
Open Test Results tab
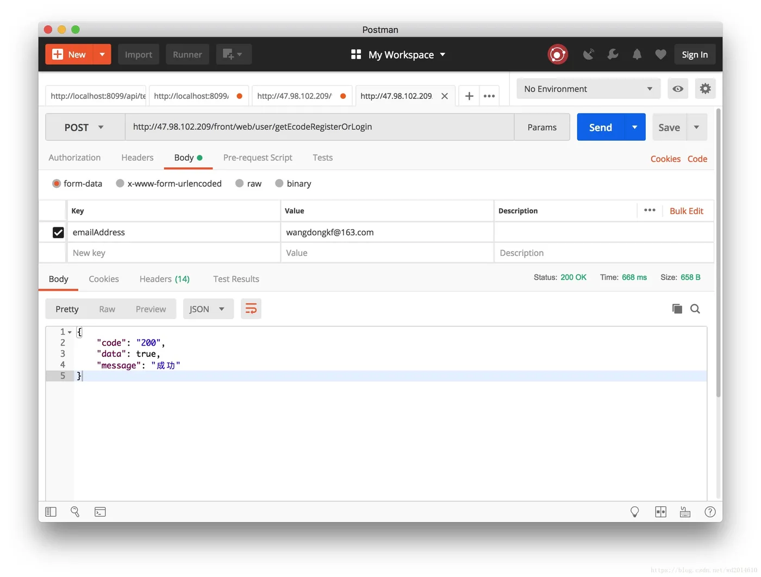click(236, 279)
